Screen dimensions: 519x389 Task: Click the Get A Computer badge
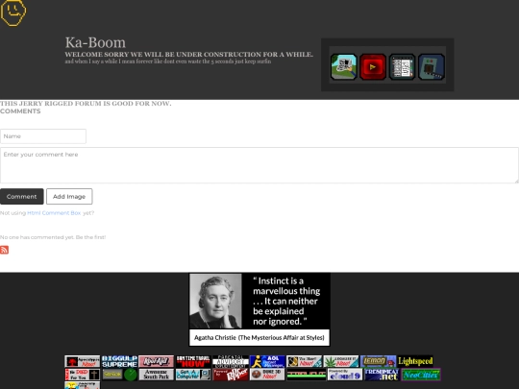[193, 375]
